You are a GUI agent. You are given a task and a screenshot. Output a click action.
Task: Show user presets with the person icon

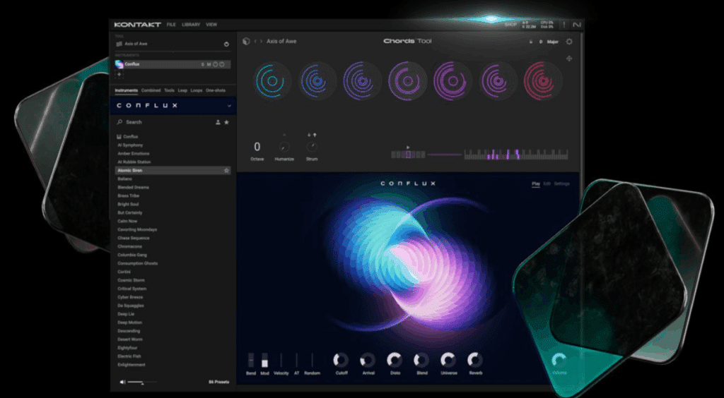click(218, 122)
